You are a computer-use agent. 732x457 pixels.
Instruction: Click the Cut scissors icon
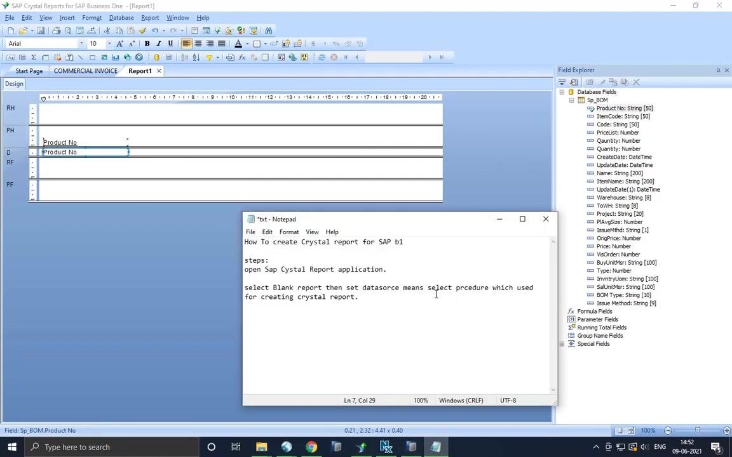(107, 30)
